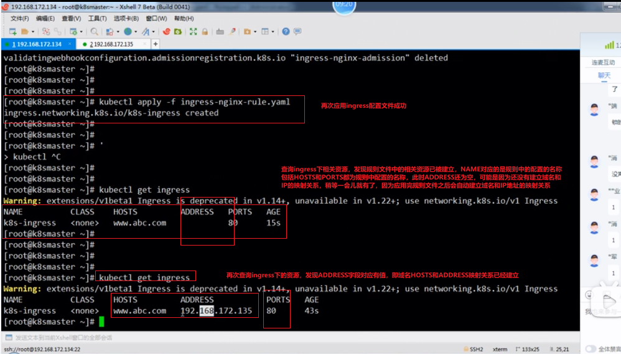Click the padlock Lock Screen icon
This screenshot has width=621, height=354.
[x=205, y=31]
